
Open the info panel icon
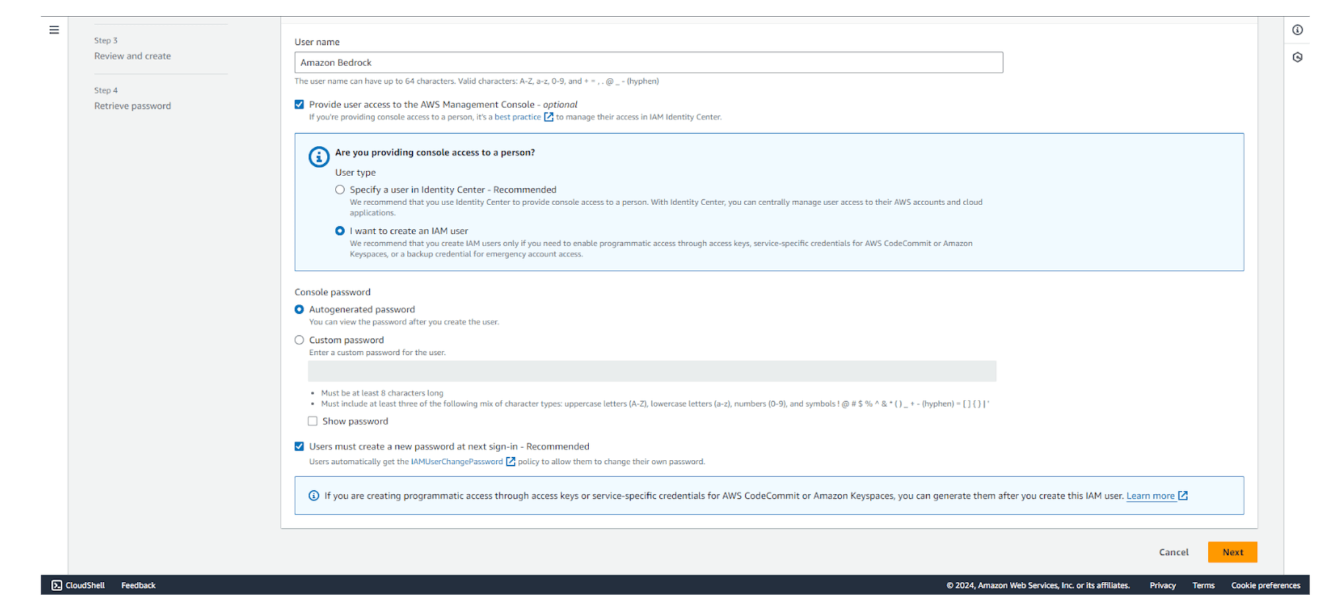click(1297, 30)
